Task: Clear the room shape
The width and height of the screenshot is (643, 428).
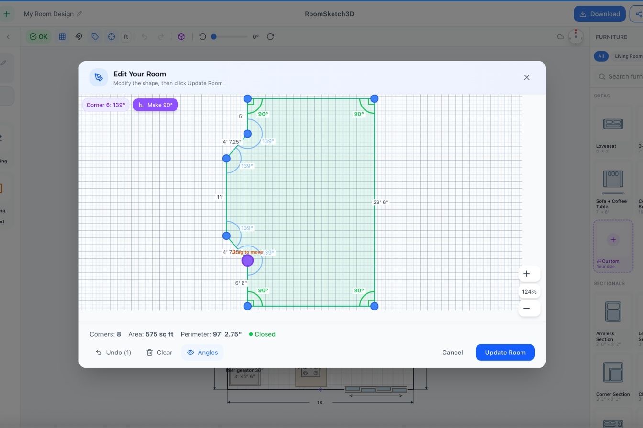Action: (159, 353)
